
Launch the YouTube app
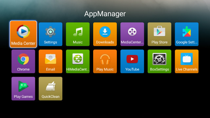pos(132,61)
